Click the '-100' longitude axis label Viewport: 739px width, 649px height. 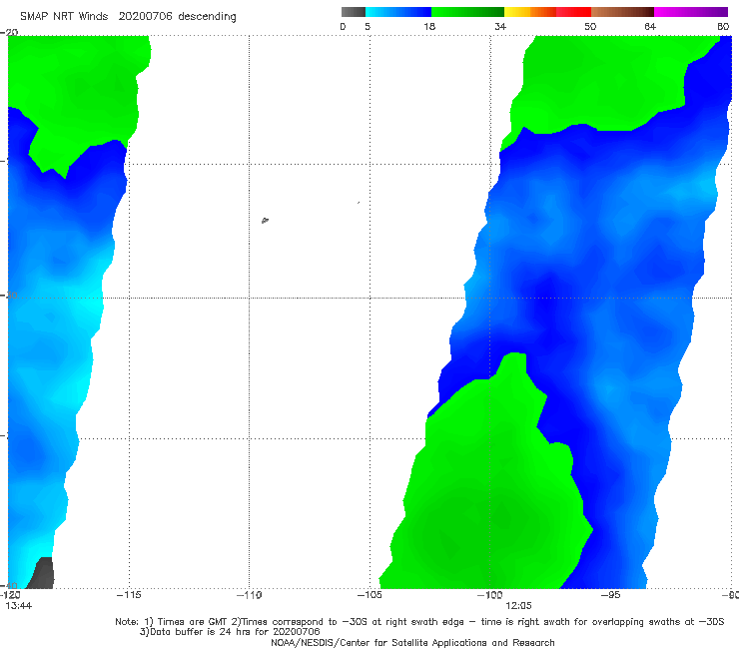490,595
